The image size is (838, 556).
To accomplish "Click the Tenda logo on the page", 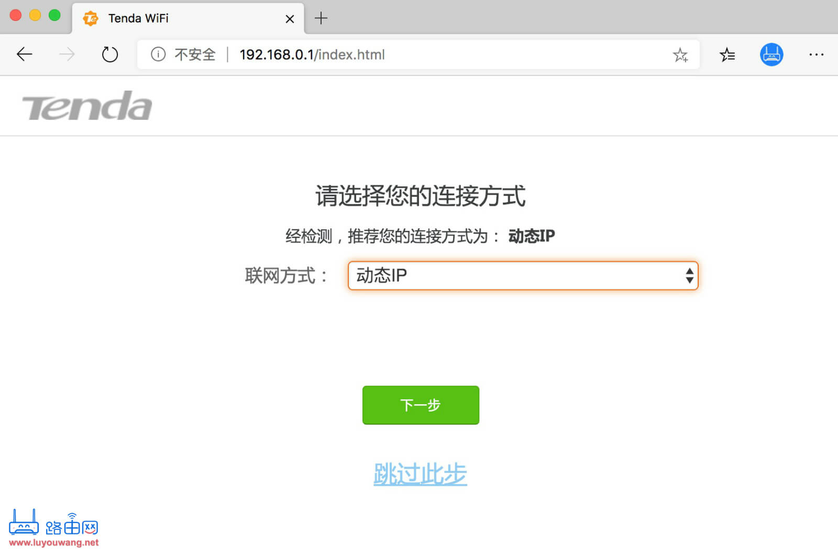I will (x=85, y=105).
